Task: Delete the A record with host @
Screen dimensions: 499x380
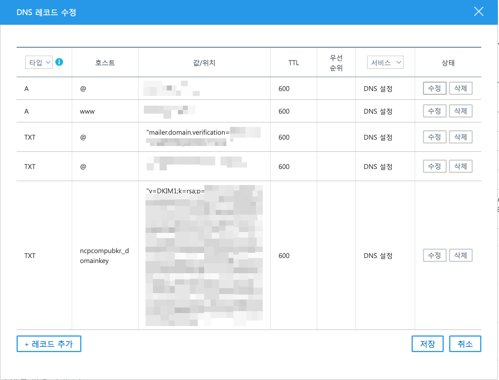Action: click(461, 89)
